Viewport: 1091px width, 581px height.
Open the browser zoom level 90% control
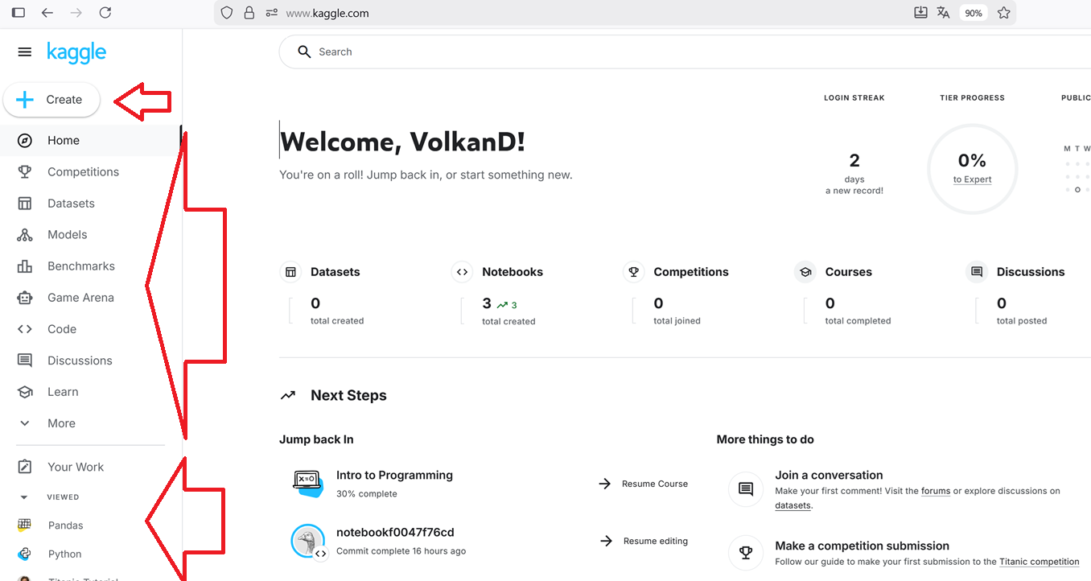point(974,13)
